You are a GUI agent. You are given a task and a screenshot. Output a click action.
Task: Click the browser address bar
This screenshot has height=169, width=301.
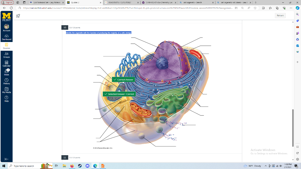[x=126, y=8]
